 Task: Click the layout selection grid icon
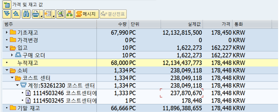[48, 14]
